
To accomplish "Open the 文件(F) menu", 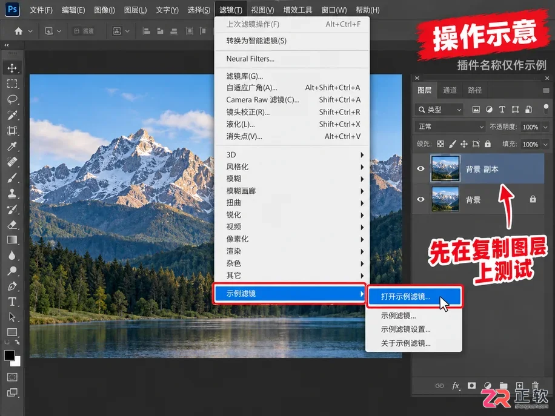I will [x=41, y=10].
